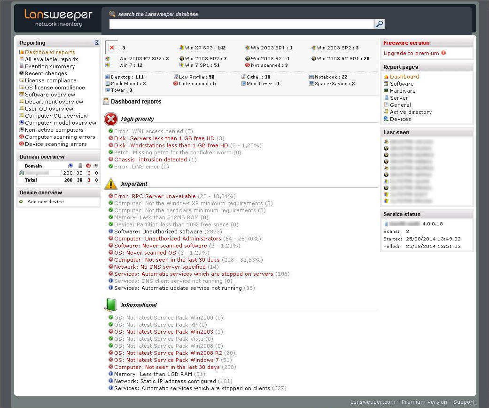Click the Win 2008 R2 SP1 icon
Viewport: 489px width, 408px height.
314,58
